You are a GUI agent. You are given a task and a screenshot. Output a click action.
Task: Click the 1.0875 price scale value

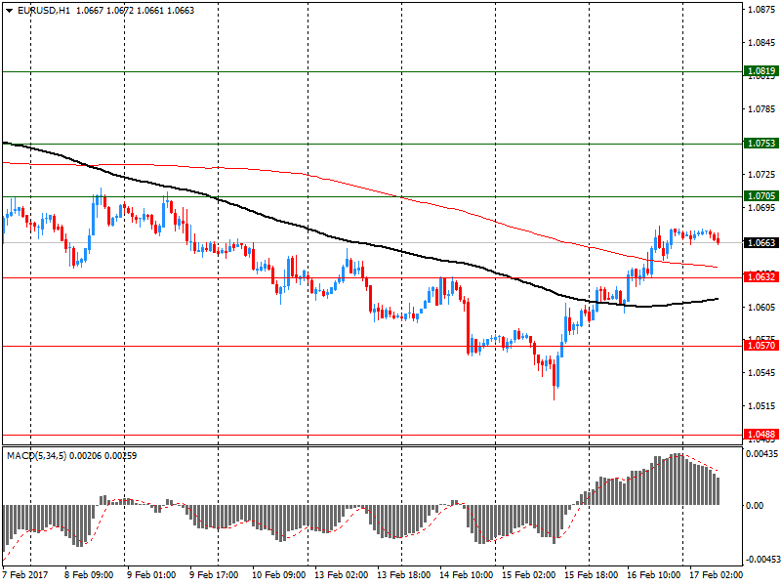[762, 10]
